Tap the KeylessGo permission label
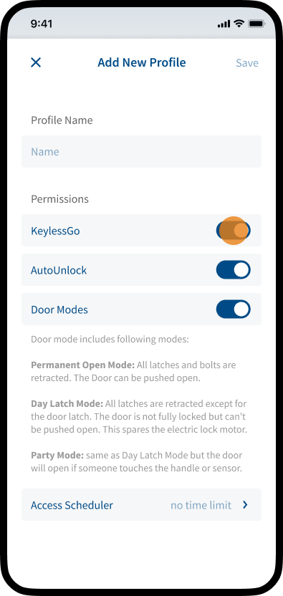Viewport: 283px width, 596px height. coord(55,231)
